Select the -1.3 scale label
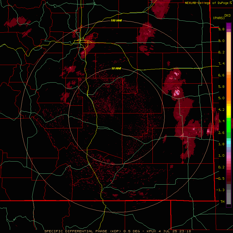The width and height of the screenshot is (233, 233). click(x=220, y=190)
